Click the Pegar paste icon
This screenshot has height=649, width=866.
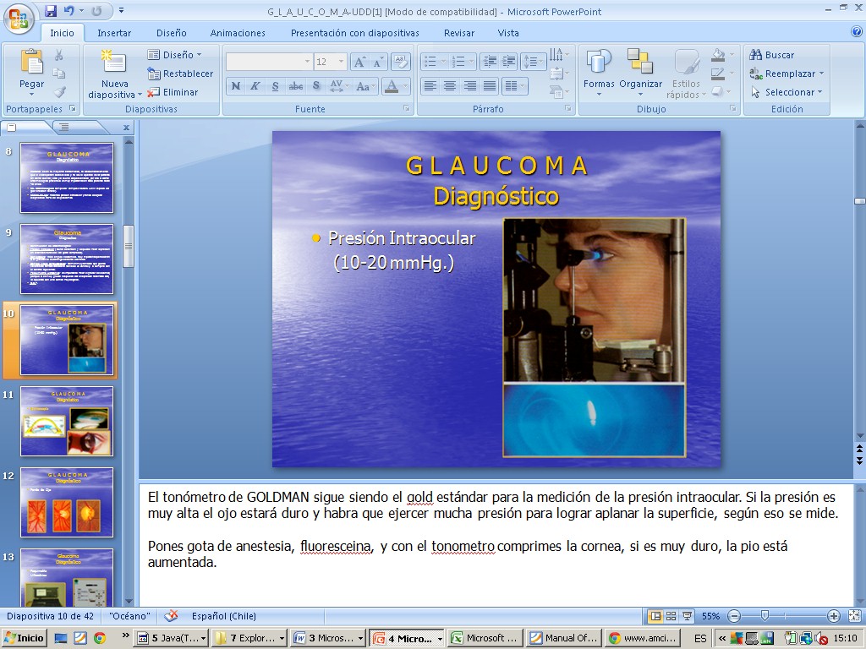click(31, 63)
